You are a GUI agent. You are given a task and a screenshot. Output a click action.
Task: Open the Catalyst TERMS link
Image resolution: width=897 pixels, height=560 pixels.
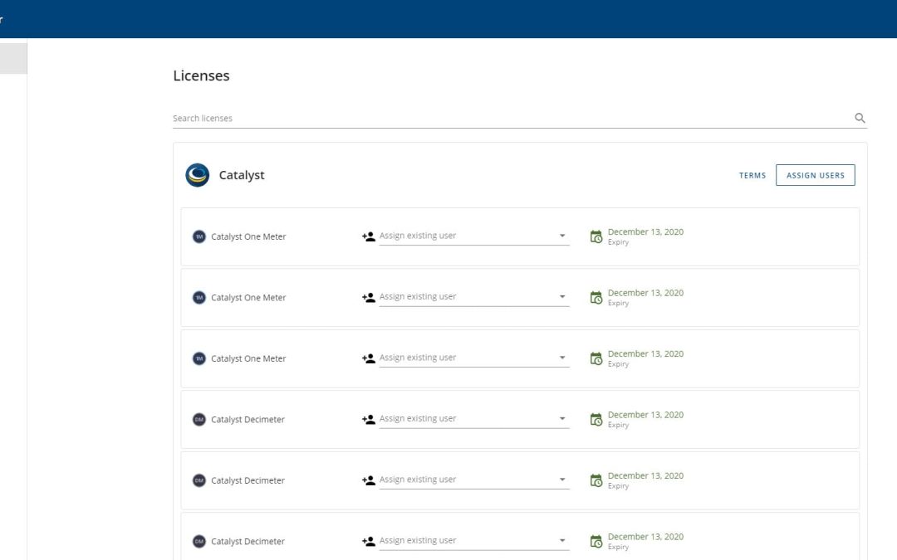[x=752, y=175]
